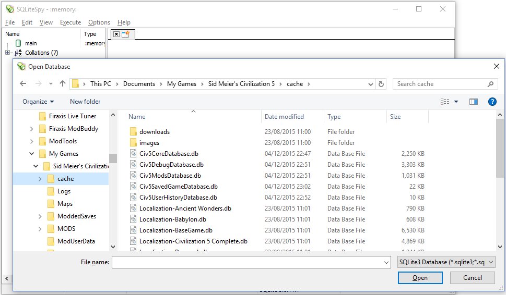Open the Help question mark button
506x295 pixels.
click(492, 102)
